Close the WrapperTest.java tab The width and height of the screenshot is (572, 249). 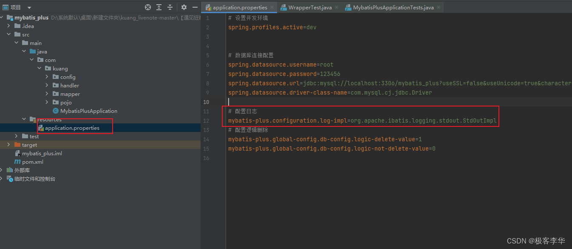tap(337, 8)
